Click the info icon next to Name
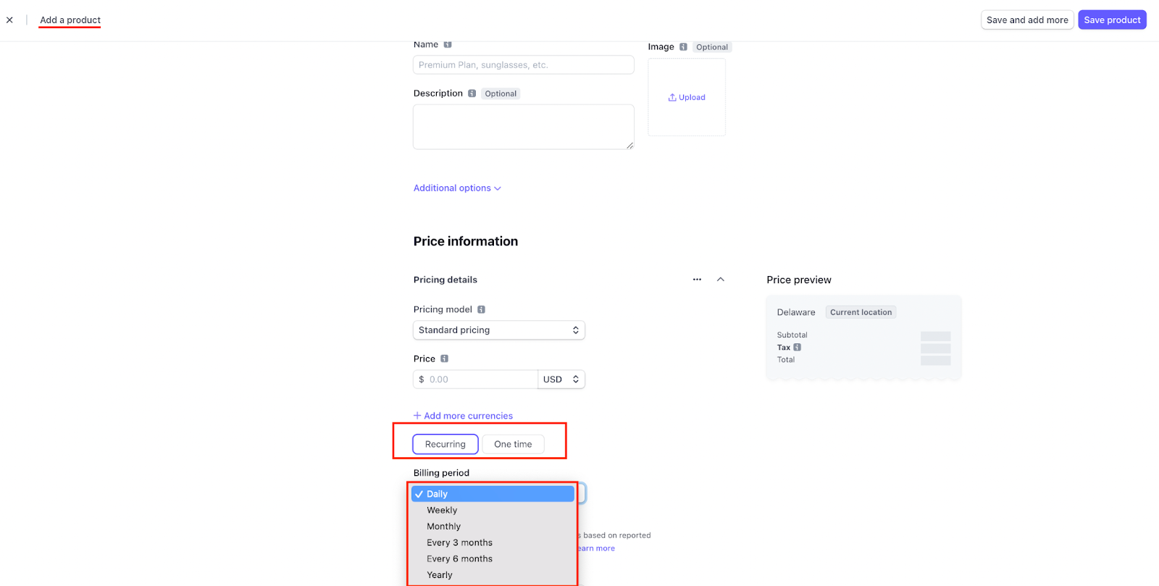Image resolution: width=1159 pixels, height=586 pixels. click(x=448, y=45)
